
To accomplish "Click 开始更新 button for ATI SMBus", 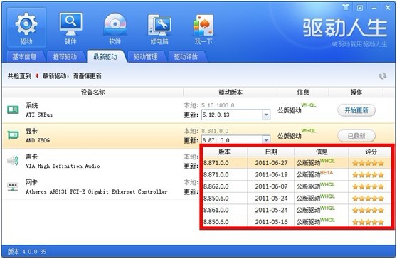I will [356, 110].
